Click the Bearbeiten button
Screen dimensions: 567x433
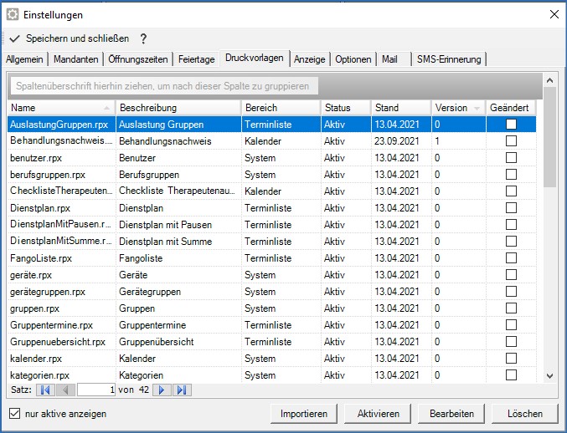(451, 414)
